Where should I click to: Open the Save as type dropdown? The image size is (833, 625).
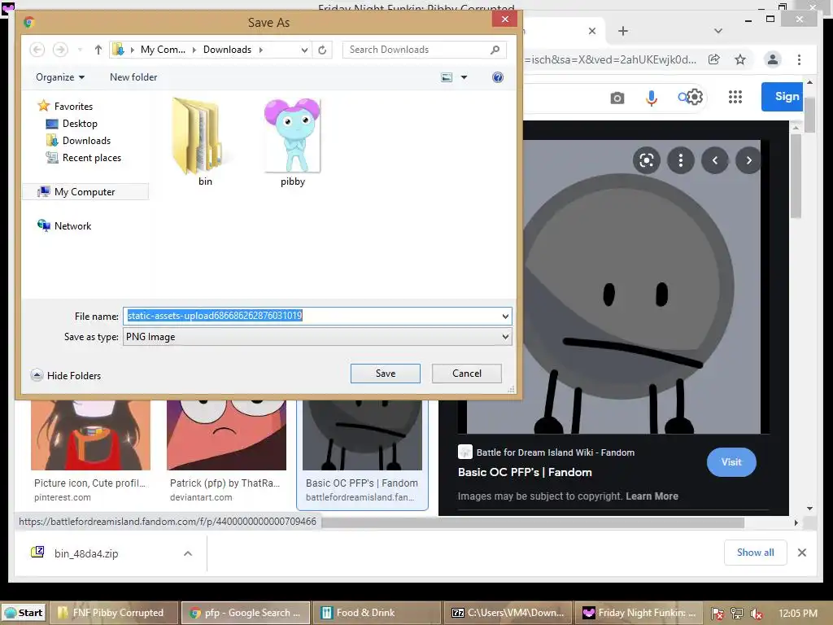317,336
